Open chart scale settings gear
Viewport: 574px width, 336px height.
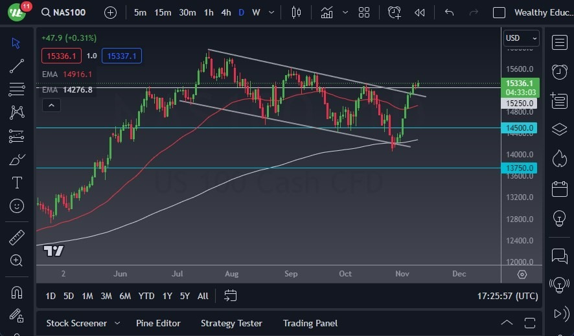522,274
